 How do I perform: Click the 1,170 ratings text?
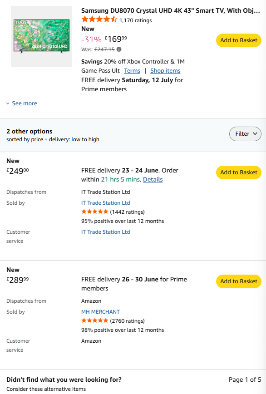136,20
